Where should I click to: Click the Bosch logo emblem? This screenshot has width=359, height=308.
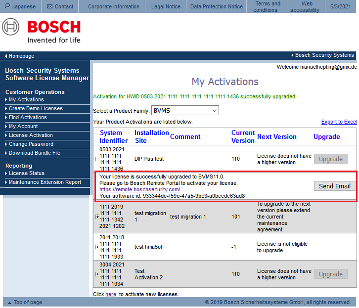coord(11,27)
